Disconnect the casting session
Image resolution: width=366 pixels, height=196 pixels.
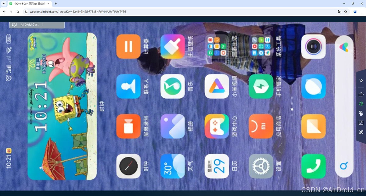(x=361, y=132)
